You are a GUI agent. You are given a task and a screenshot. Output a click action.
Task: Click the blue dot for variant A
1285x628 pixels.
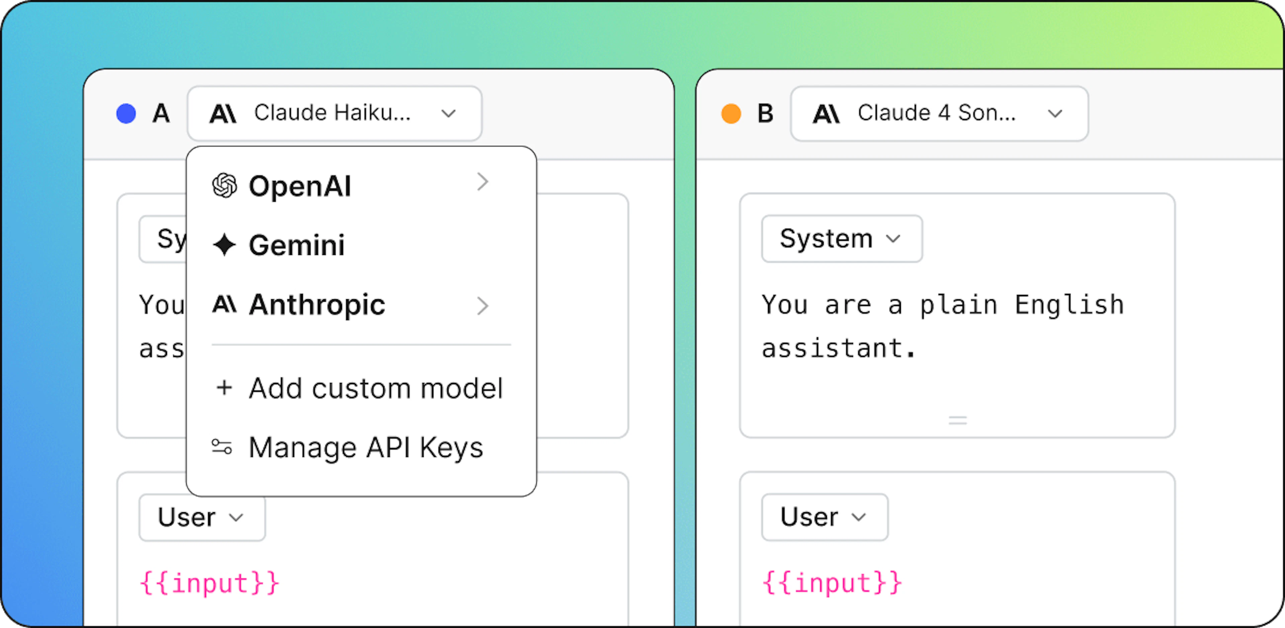coord(126,114)
